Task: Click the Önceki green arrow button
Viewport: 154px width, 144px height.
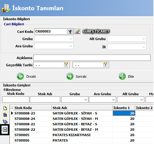Action: click(26, 76)
